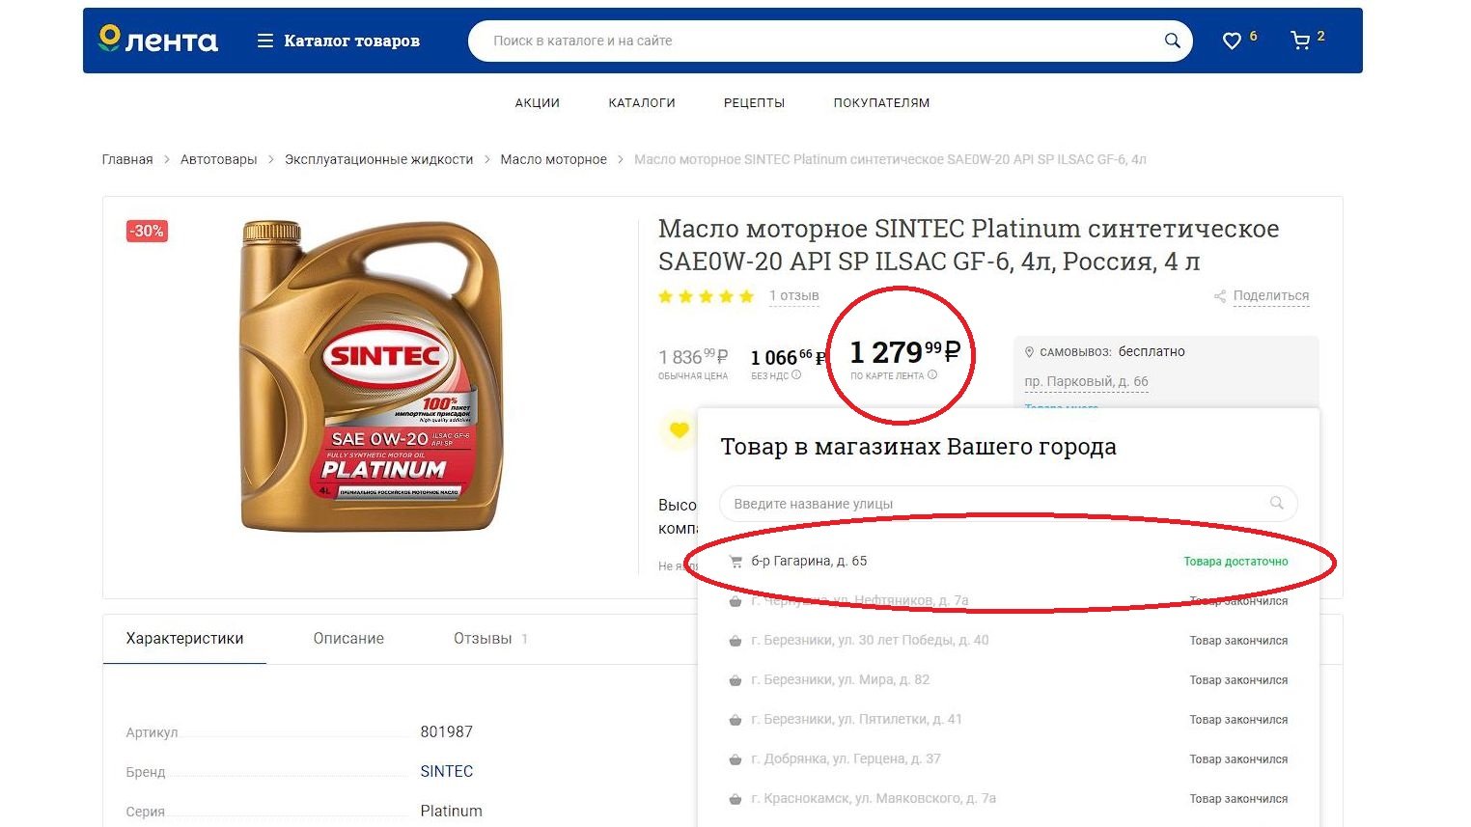1471x827 pixels.
Task: Click the info icon by ПО КАРТЕ ЛЕНТА
Action: (x=932, y=375)
